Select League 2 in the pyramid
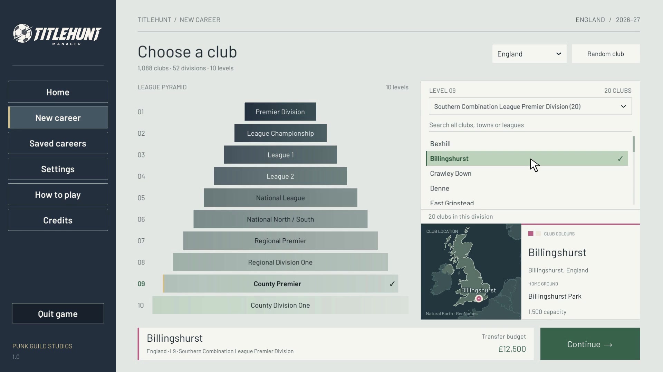This screenshot has width=663, height=372. (280, 176)
